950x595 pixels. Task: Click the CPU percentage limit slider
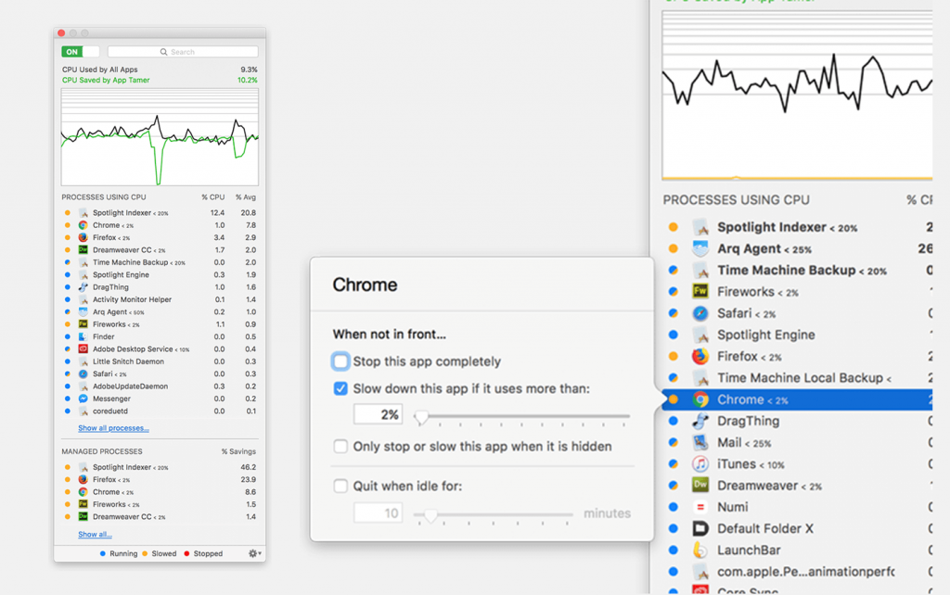click(522, 417)
